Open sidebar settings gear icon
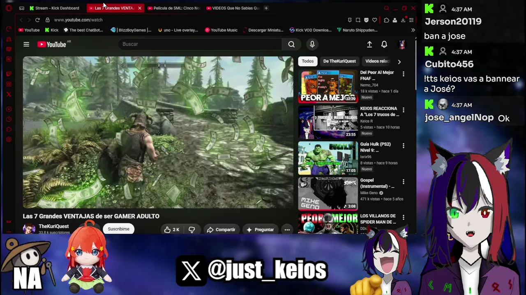The height and width of the screenshot is (295, 526). (x=9, y=140)
